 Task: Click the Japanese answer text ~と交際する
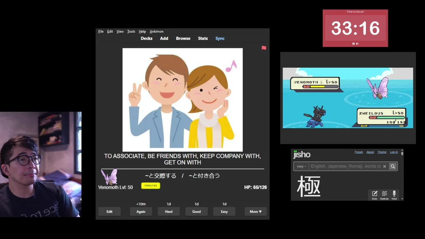[x=160, y=176]
